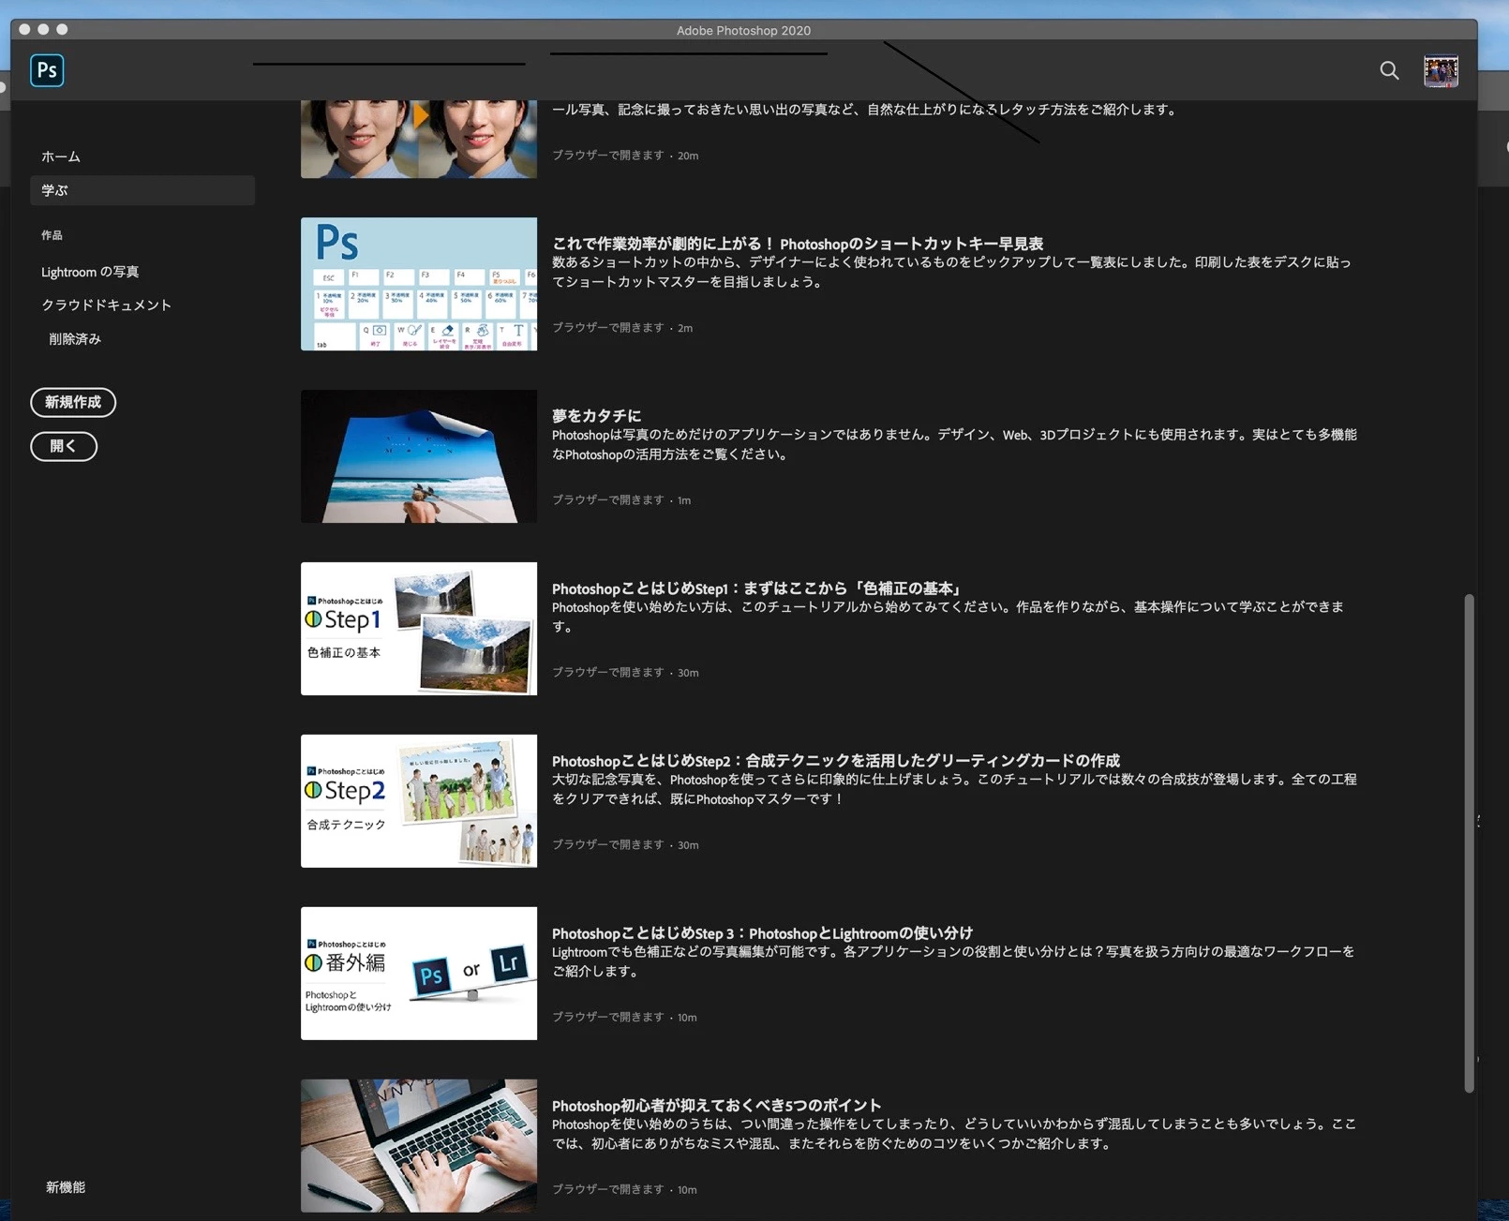
Task: Open Step2 合成テクニック thumbnail
Action: 419,801
